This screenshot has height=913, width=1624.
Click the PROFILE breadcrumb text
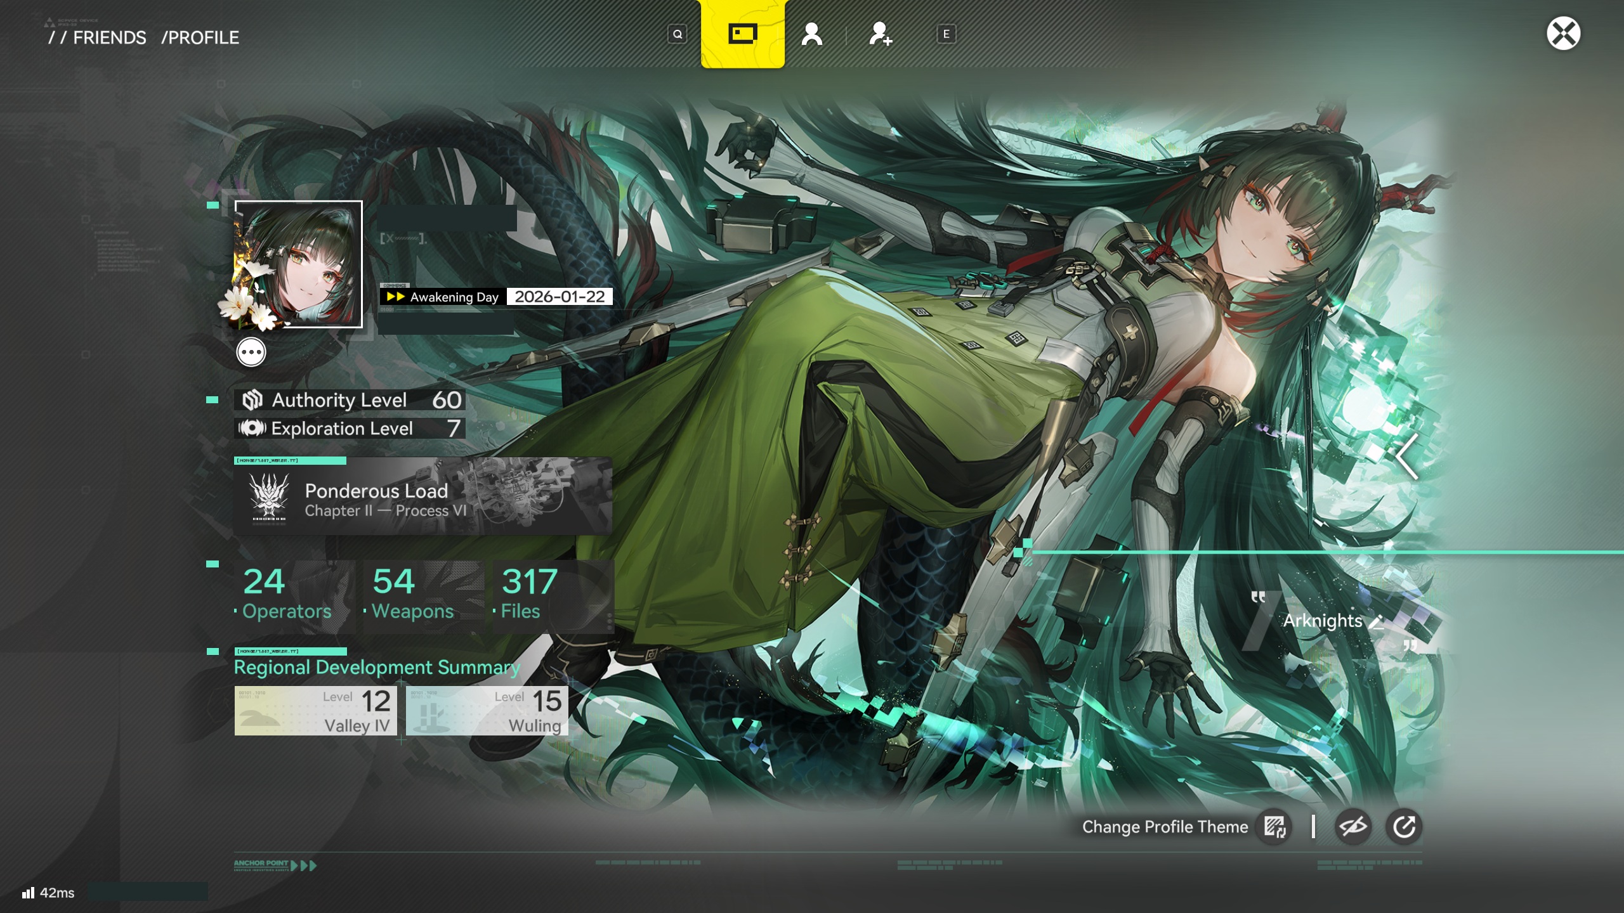pyautogui.click(x=200, y=38)
